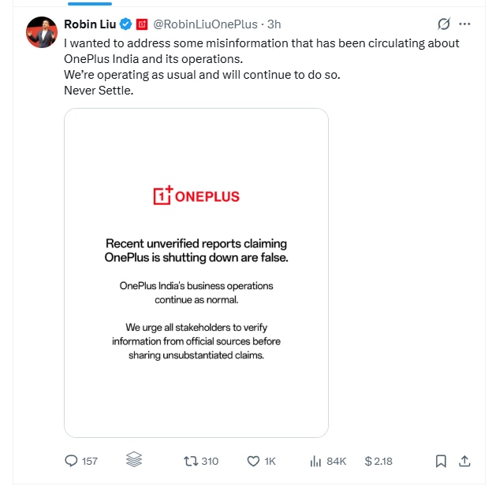Open the @RobinLiuOnePlus handle link
This screenshot has width=492, height=486.
pyautogui.click(x=204, y=24)
